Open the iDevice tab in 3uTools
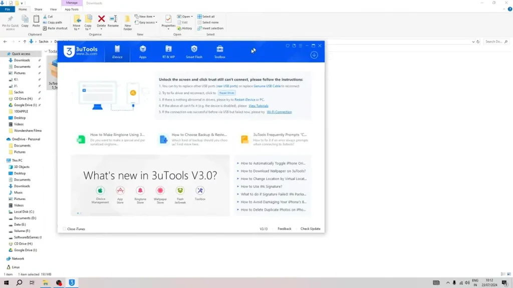 point(117,52)
